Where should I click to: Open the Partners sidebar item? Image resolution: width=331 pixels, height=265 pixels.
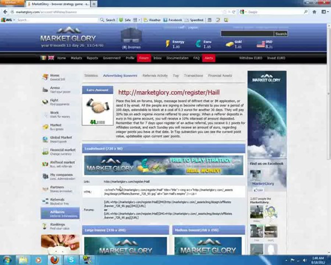[x=60, y=189]
